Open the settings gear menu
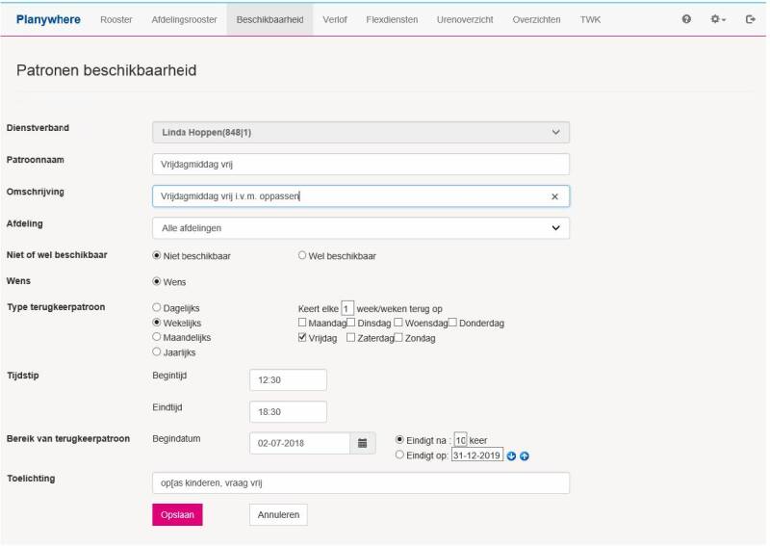Viewport: 770px width, 546px height. tap(718, 19)
